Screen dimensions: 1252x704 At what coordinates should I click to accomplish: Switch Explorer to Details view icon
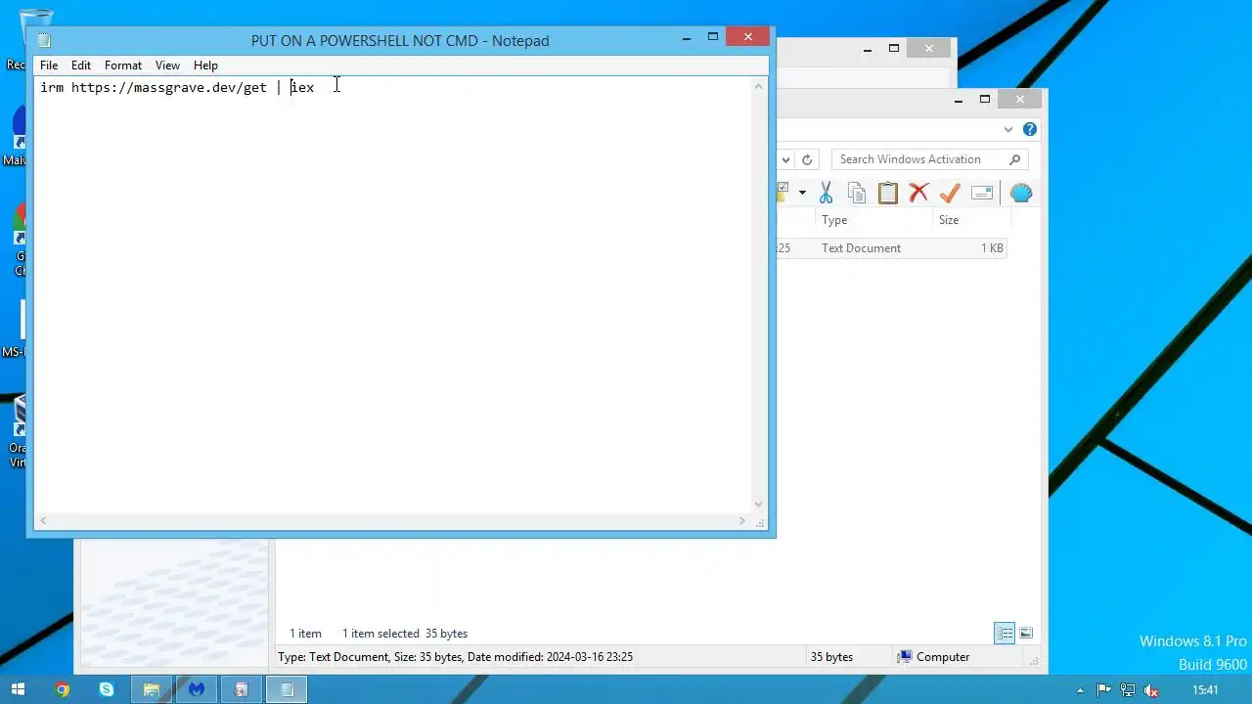click(x=1005, y=634)
